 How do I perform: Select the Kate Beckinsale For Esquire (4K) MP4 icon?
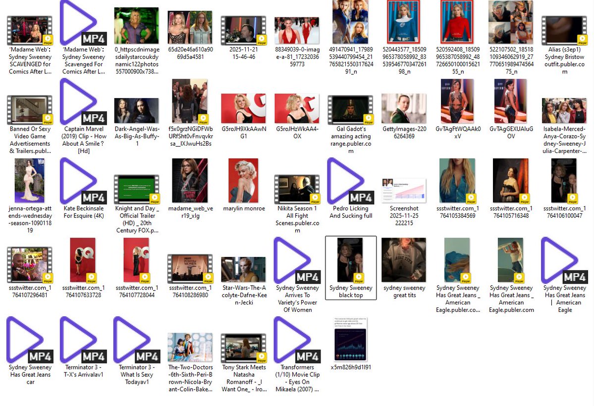click(x=83, y=182)
